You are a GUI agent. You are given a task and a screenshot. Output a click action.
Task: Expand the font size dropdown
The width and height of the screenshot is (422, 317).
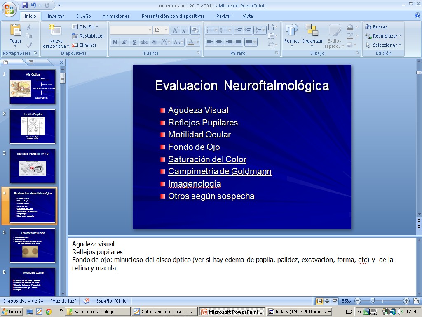click(166, 30)
